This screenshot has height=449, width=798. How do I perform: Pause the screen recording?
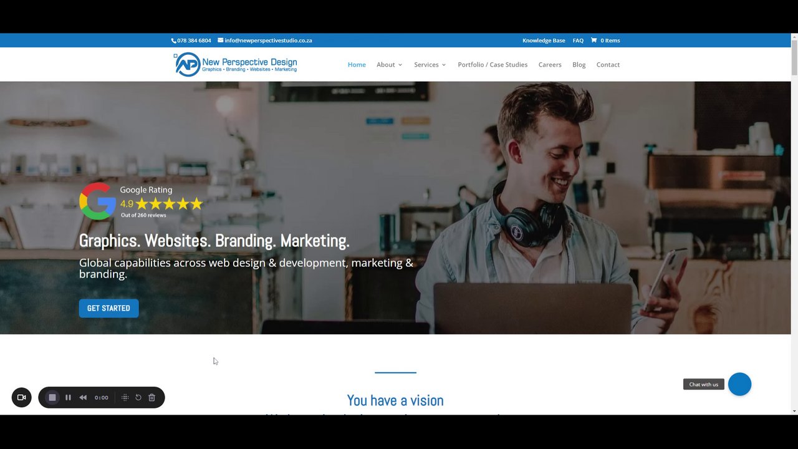68,397
